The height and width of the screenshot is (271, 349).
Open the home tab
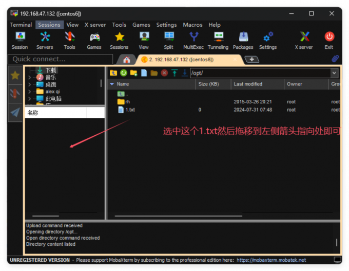tap(127, 60)
